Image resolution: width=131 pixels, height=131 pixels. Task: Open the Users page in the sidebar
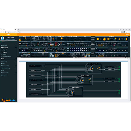pyautogui.click(x=3, y=63)
